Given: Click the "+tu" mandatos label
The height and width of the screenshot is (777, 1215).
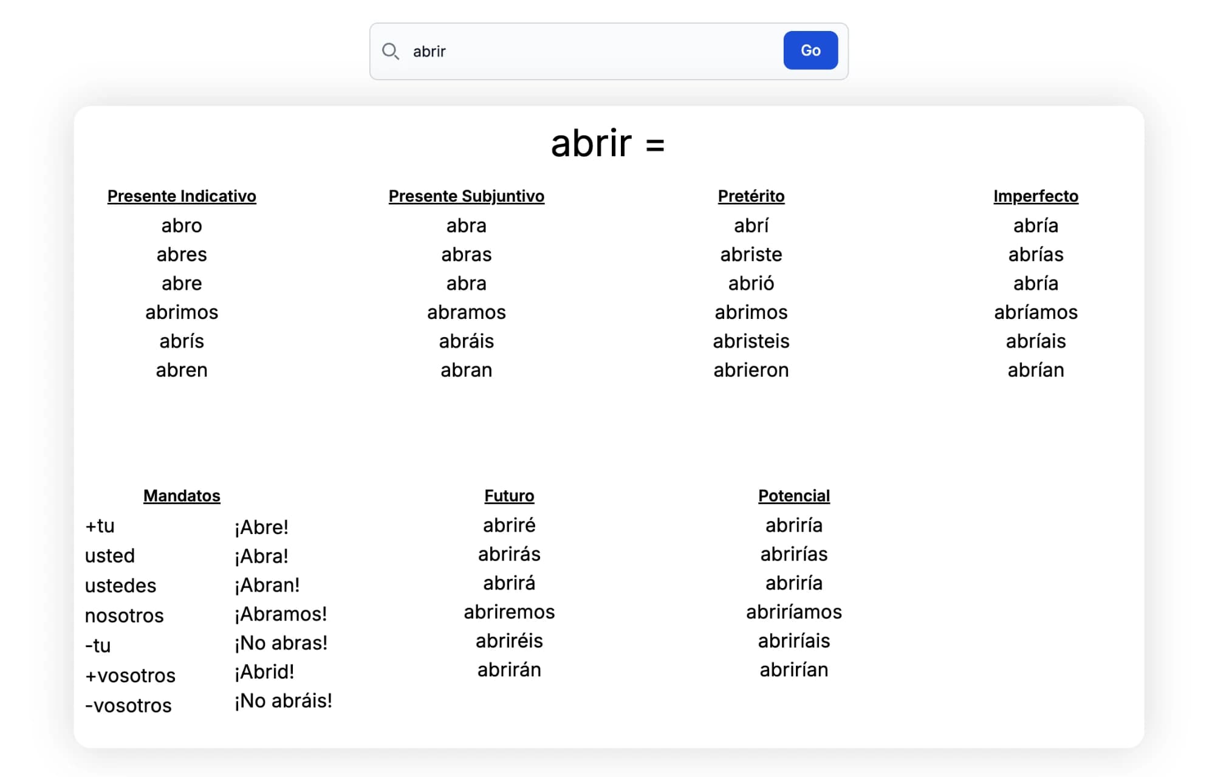Looking at the screenshot, I should 100,526.
